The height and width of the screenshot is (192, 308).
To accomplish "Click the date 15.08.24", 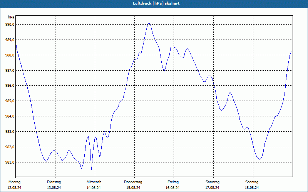I will coord(133,188).
